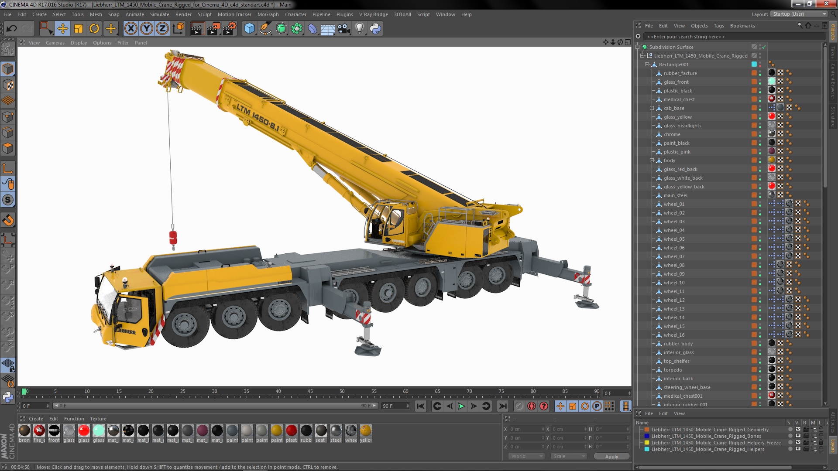838x471 pixels.
Task: Add Subdivision Surface generator icon
Action: (281, 29)
